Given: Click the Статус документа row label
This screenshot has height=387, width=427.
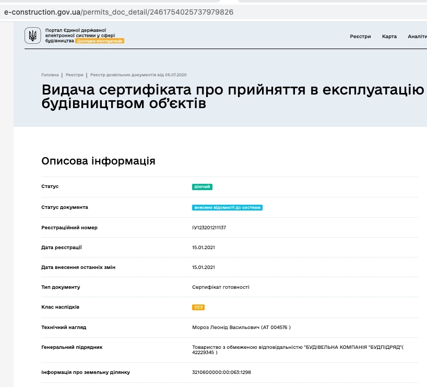Looking at the screenshot, I should coord(65,207).
